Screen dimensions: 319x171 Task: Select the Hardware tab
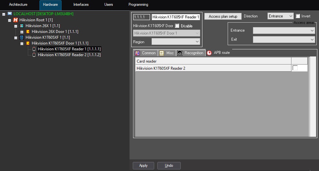click(x=51, y=5)
